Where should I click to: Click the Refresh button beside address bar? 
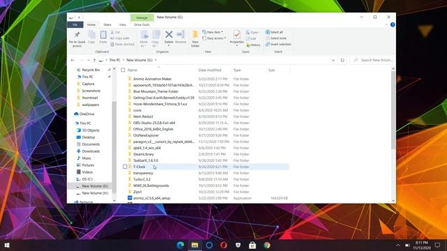point(342,60)
